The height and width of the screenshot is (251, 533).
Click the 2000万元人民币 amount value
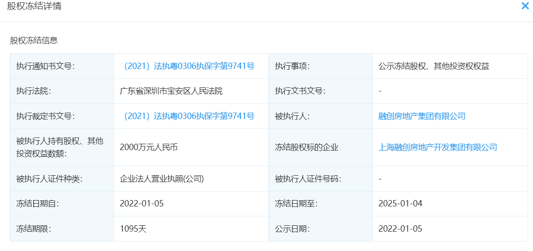coord(148,147)
